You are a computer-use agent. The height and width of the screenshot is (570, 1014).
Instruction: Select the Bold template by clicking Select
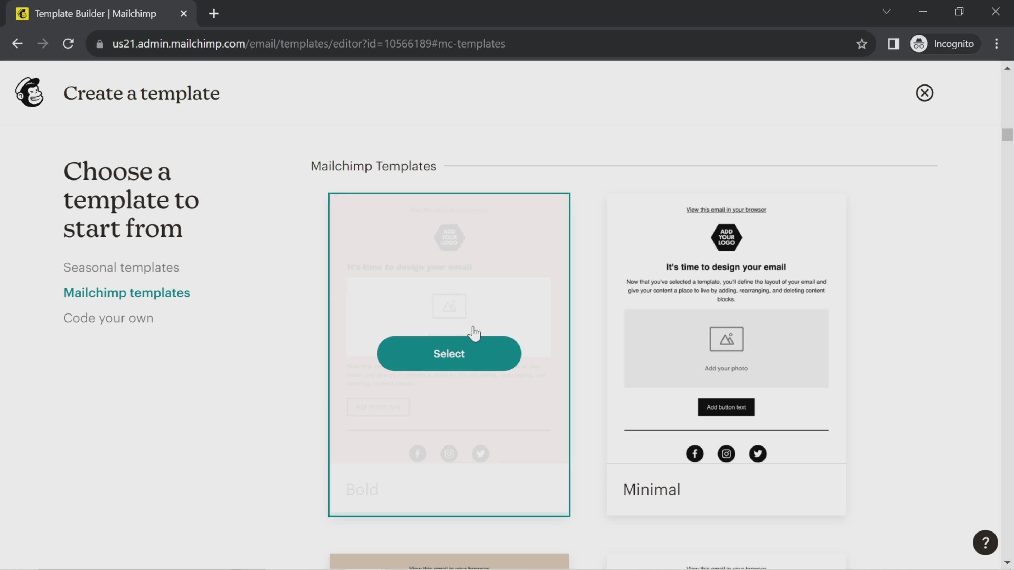(x=448, y=354)
